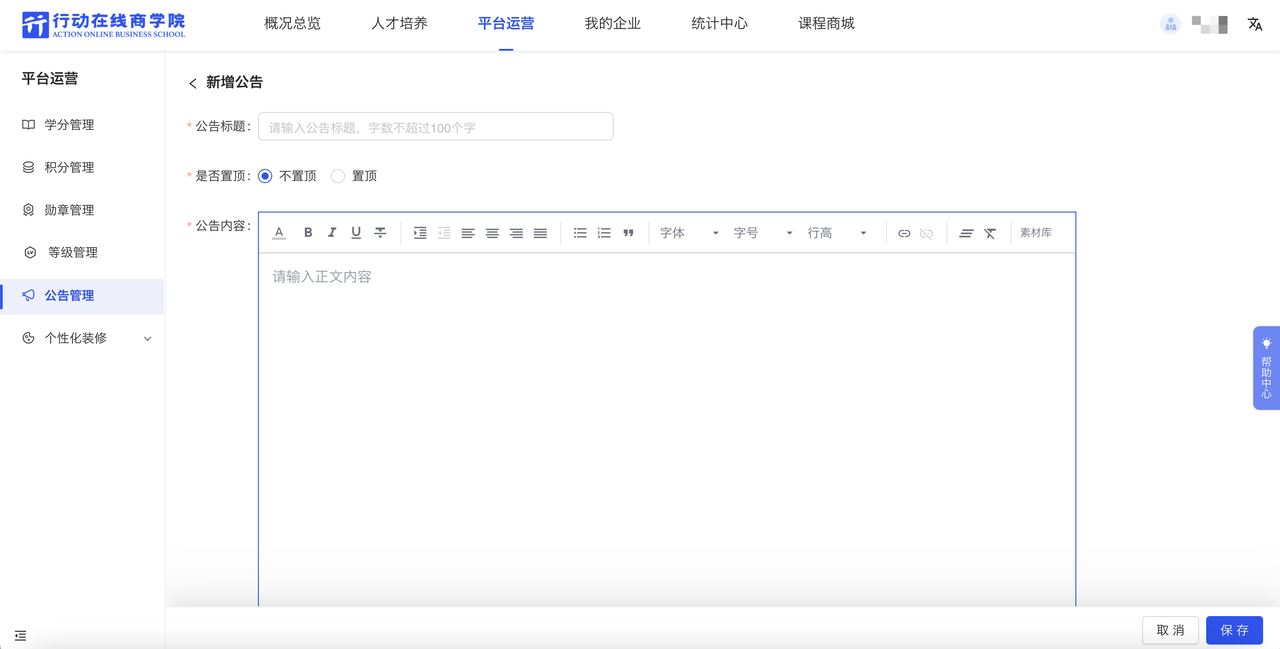
Task: Click the 行动在线商学院 logo
Action: 103,25
